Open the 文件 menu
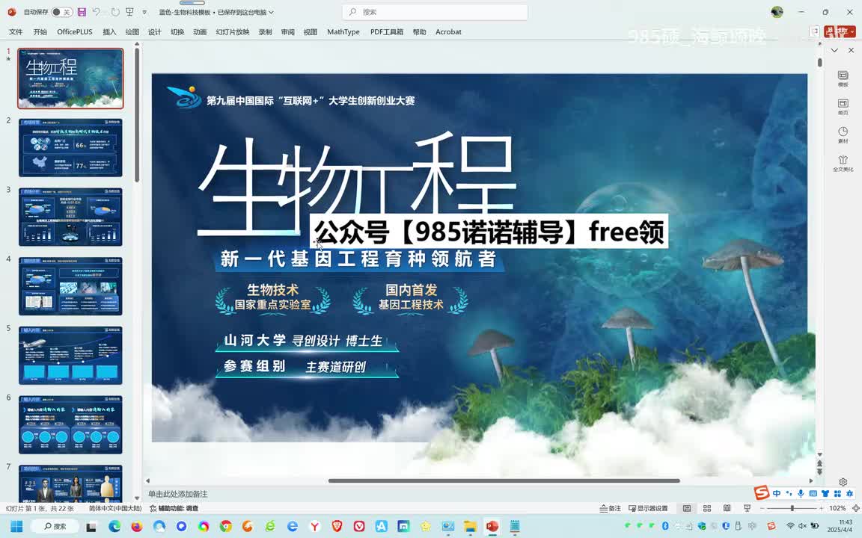Image resolution: width=862 pixels, height=538 pixels. coord(16,32)
